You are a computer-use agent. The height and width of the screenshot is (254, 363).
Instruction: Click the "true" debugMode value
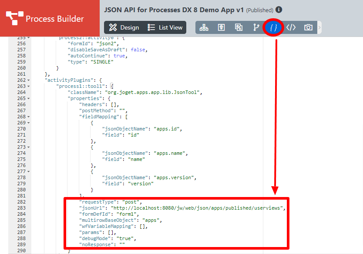point(125,238)
